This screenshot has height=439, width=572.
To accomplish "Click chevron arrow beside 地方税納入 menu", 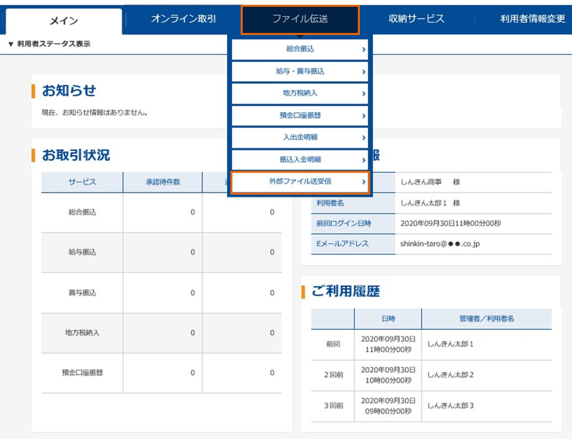I will 363,93.
